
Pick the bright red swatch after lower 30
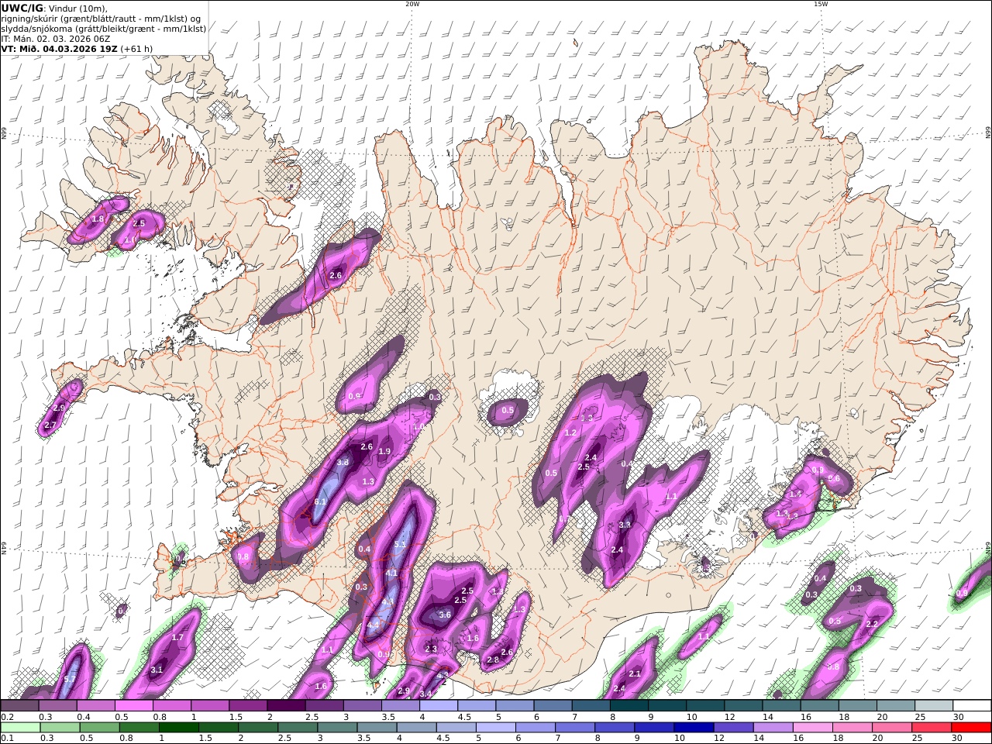[971, 728]
